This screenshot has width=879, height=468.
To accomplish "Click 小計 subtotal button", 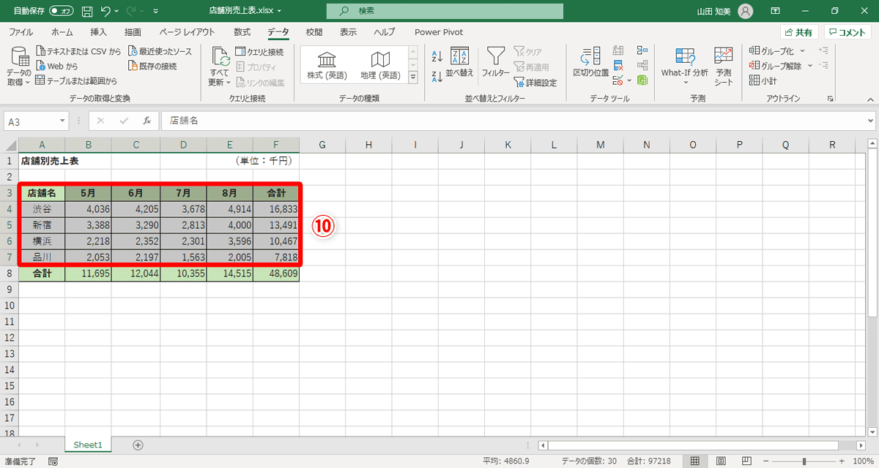I will pos(764,80).
